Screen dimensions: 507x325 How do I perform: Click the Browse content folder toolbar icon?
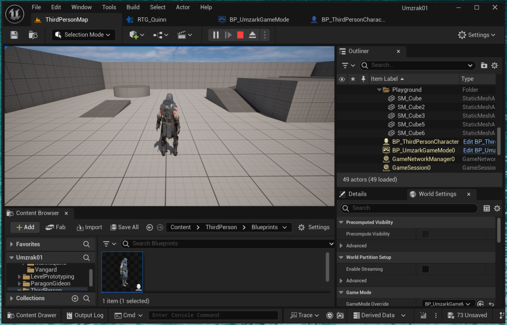click(33, 35)
